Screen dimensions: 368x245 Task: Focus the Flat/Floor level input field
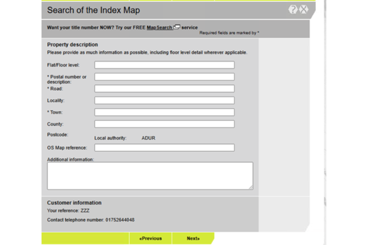(164, 65)
